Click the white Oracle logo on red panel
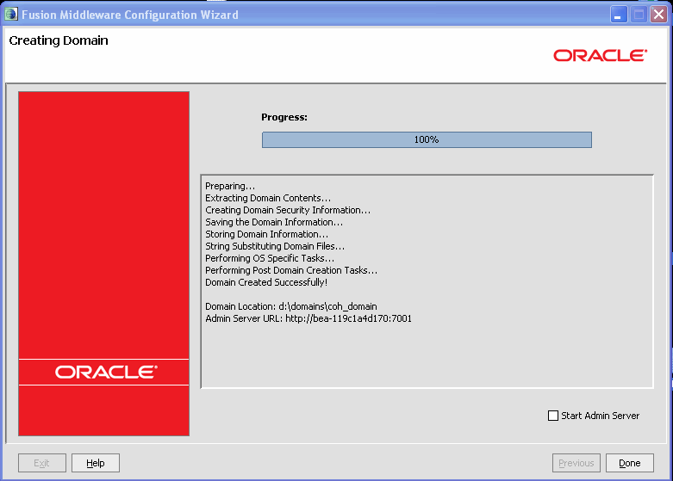 pos(106,372)
